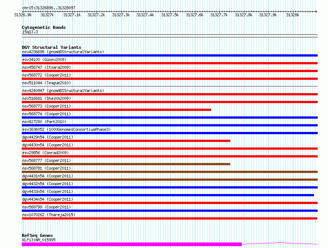
Task: Open the dgv4434n54 (Cooper2011) label
Action: 48,199
